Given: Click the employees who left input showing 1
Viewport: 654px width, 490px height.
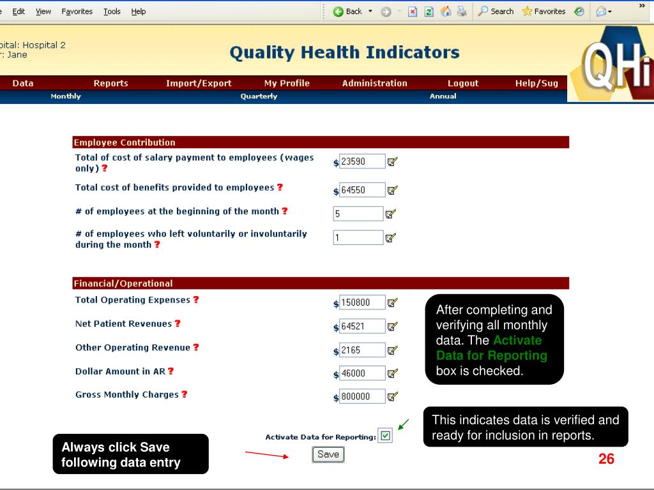Looking at the screenshot, I should [x=358, y=237].
